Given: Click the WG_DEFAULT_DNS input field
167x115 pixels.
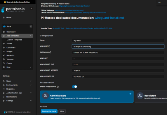Looking at the screenshot, I should tap(118, 65).
